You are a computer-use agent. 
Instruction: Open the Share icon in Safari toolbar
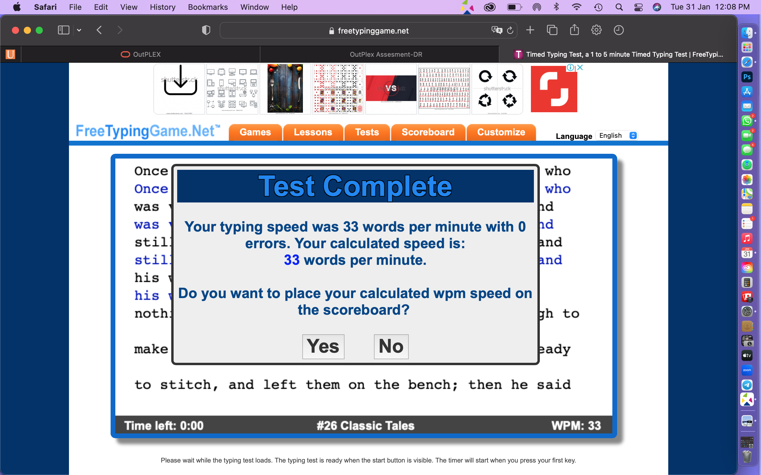(574, 30)
